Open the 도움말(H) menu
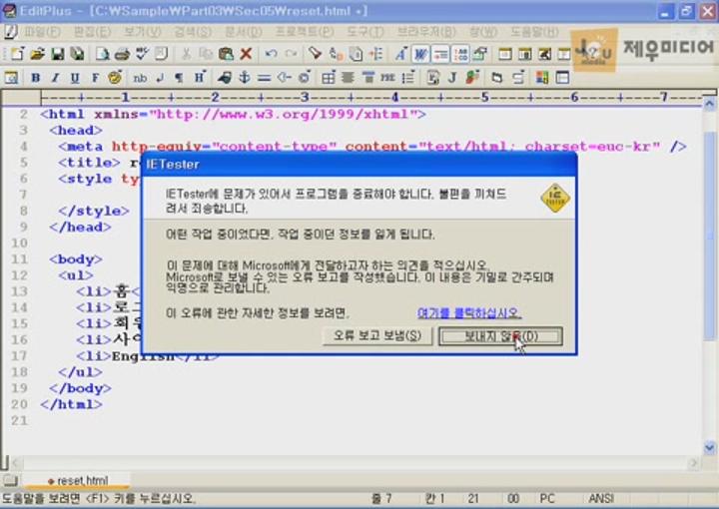This screenshot has width=719, height=509. pyautogui.click(x=534, y=32)
